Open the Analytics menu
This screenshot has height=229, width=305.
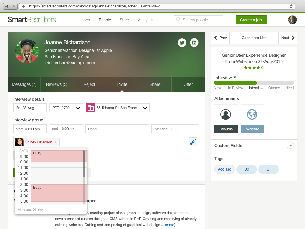coord(145,20)
